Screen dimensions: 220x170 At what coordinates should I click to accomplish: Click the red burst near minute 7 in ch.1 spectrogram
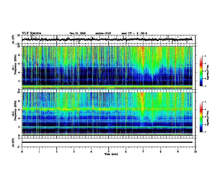click(142, 56)
